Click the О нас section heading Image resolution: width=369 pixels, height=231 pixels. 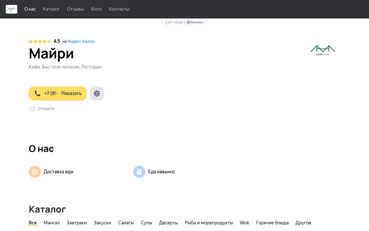click(41, 148)
